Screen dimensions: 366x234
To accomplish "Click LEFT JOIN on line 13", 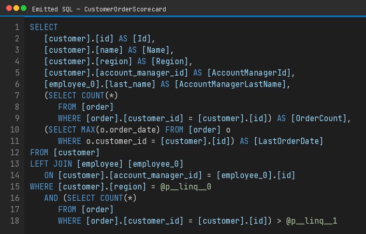I will click(51, 164).
